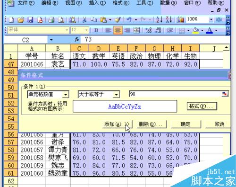Click the formula bar showing 73
Screen dimensions: 236x187
point(155,39)
